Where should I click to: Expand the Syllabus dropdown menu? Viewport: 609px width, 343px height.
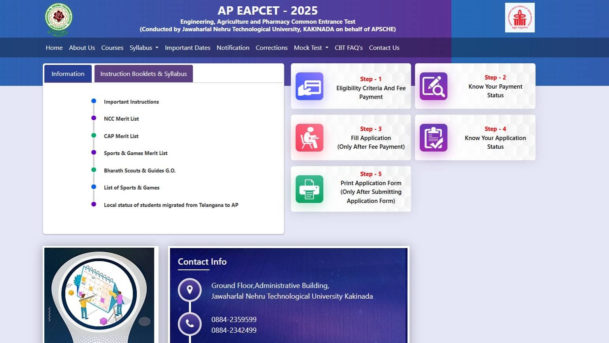click(x=144, y=47)
